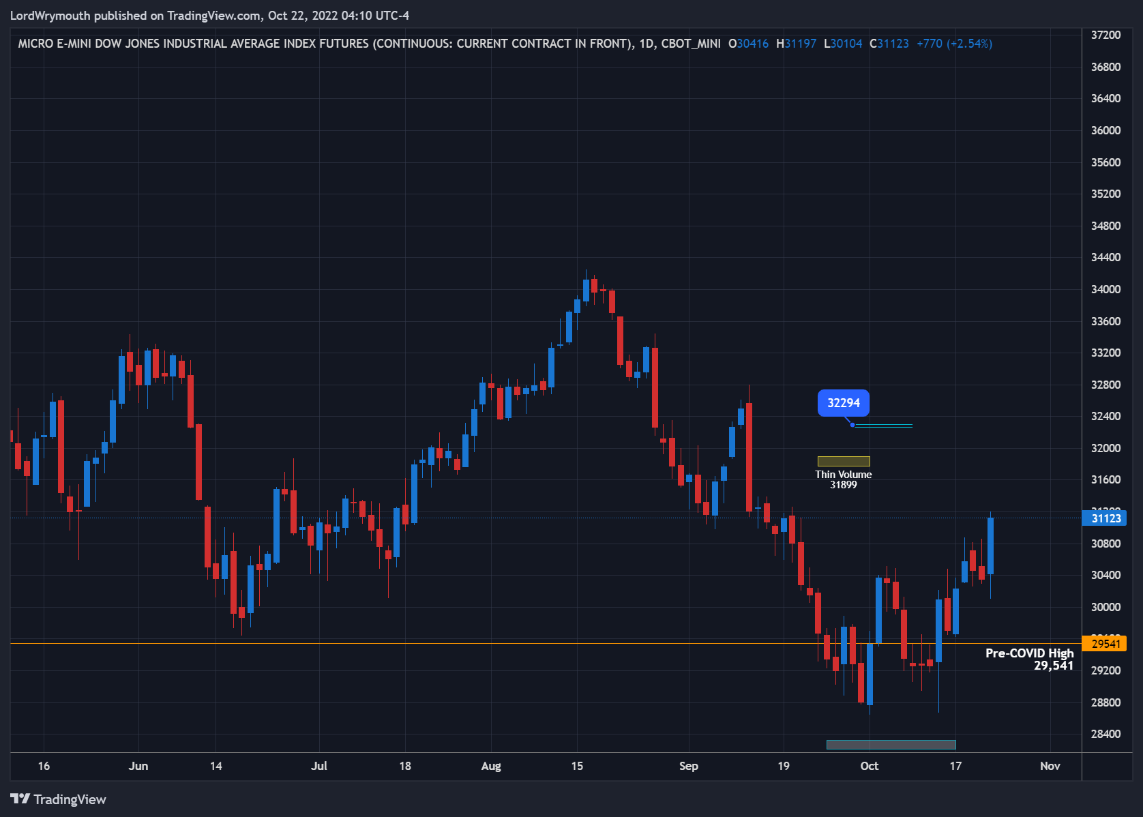Click the Oct label on time axis

click(870, 766)
